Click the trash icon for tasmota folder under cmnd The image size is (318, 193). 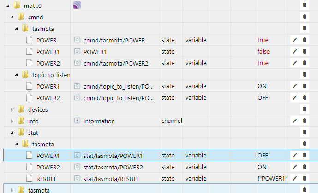tap(305, 29)
